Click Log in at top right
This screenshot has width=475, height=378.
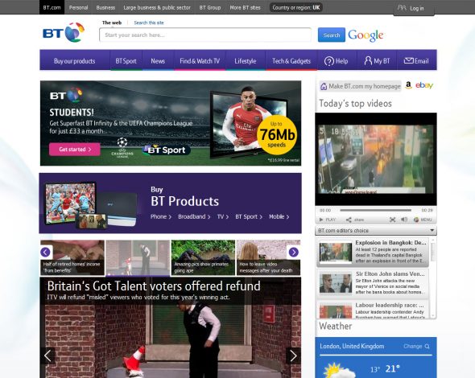pos(414,8)
